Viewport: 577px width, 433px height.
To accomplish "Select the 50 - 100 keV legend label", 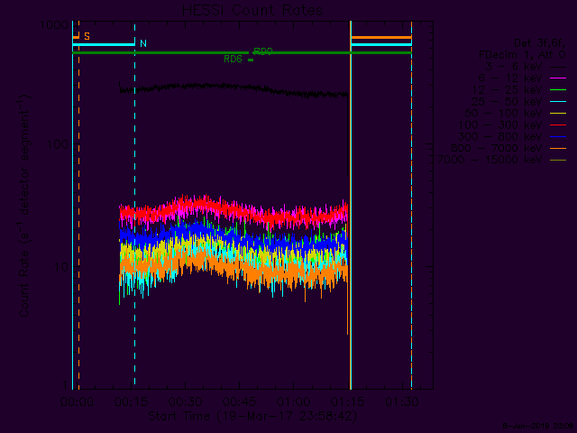I will tap(503, 113).
